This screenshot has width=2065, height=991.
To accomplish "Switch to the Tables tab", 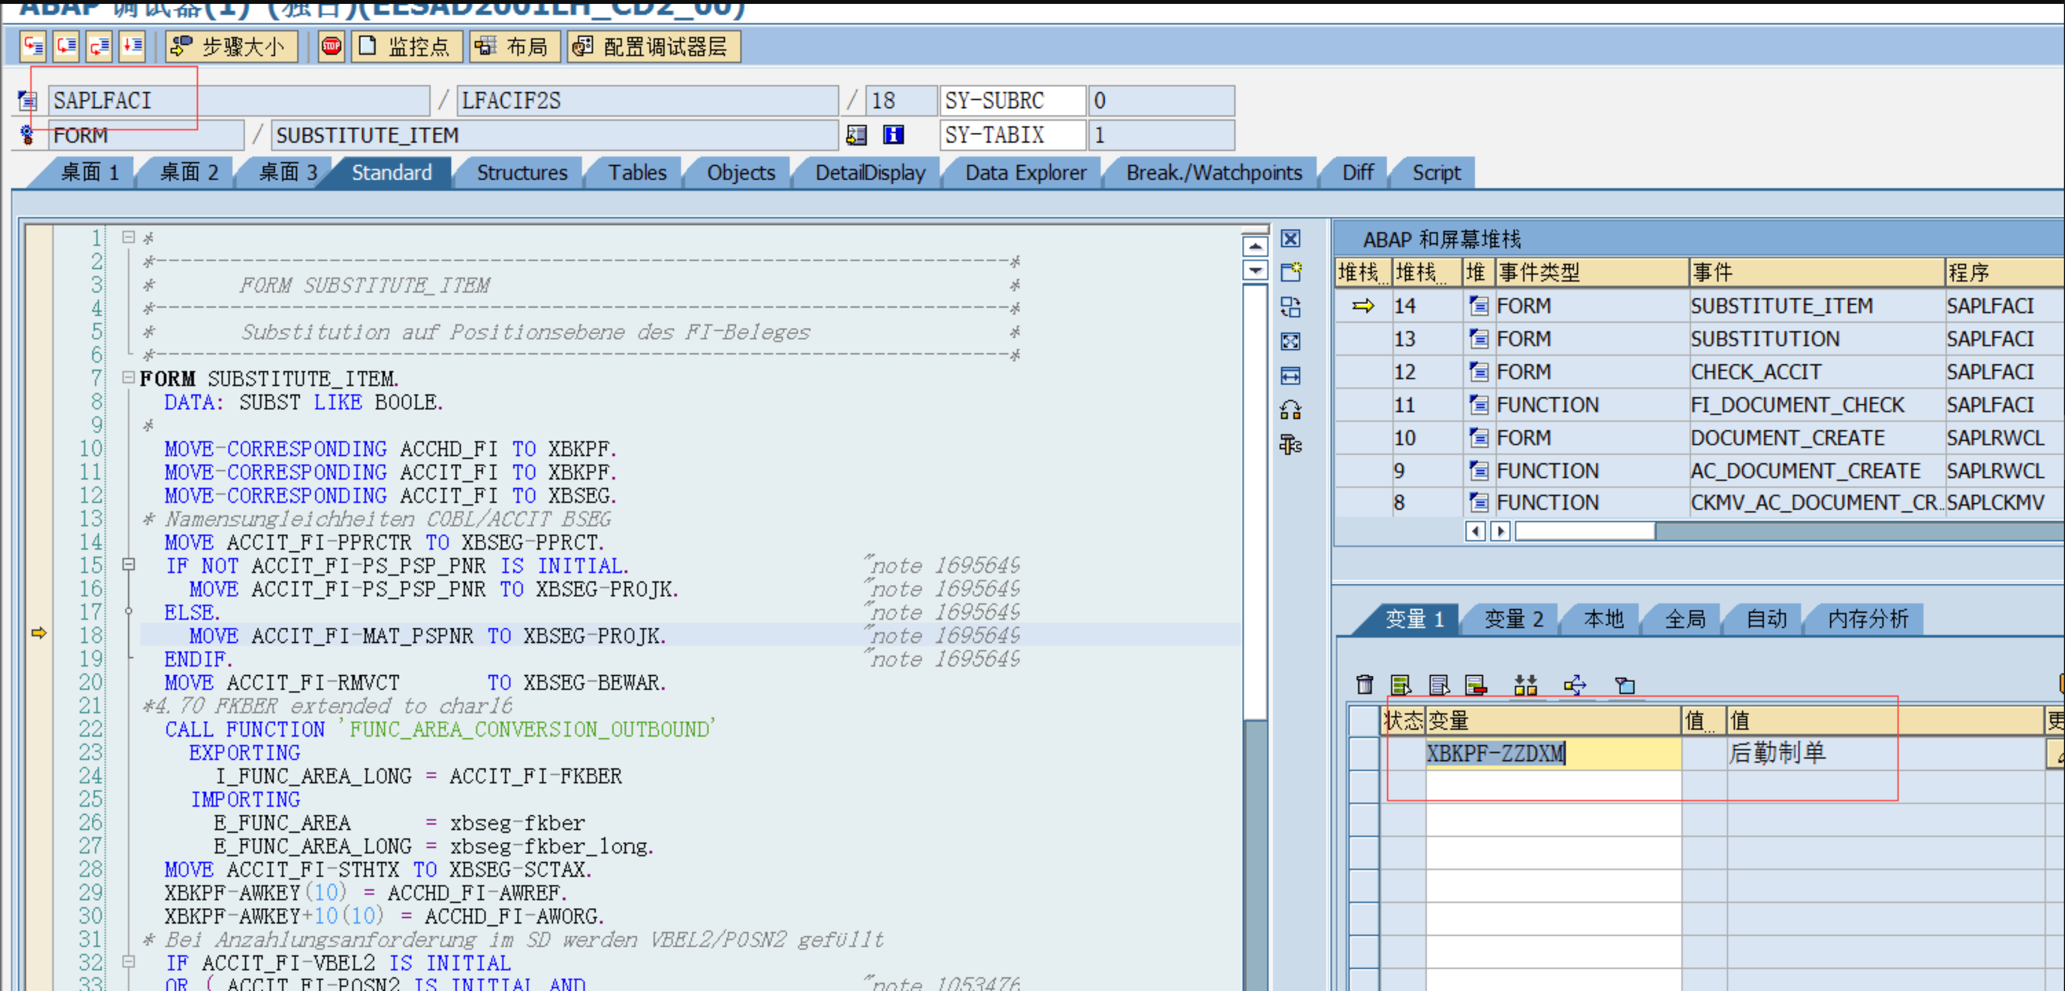I will (x=637, y=172).
